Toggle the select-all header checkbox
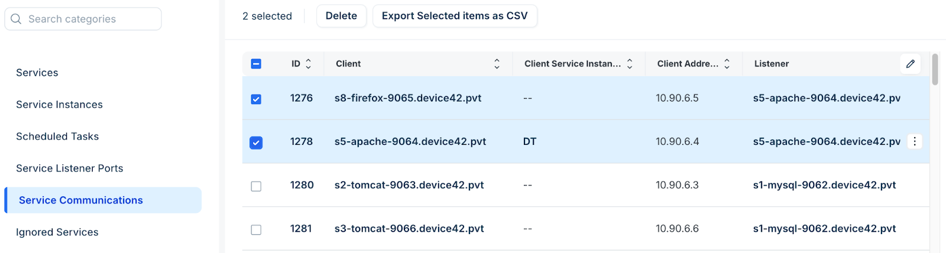Screen dimensions: 946x253 (256, 64)
